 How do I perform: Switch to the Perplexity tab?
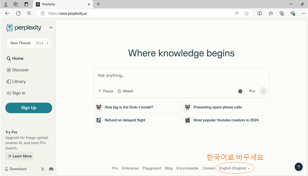[63, 4]
